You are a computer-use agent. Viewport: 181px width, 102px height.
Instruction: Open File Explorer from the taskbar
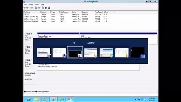pos(36,99)
